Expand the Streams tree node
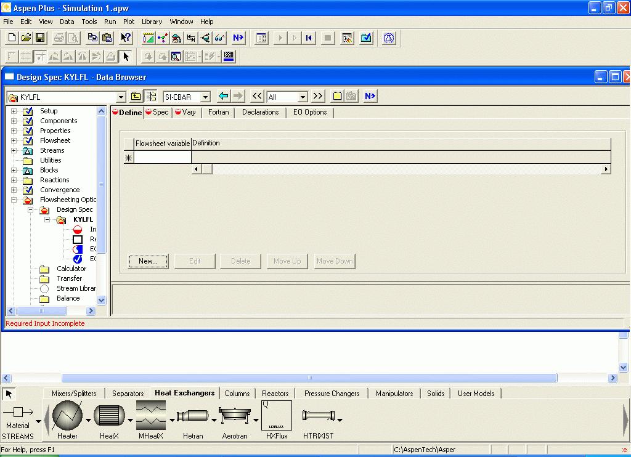 14,150
